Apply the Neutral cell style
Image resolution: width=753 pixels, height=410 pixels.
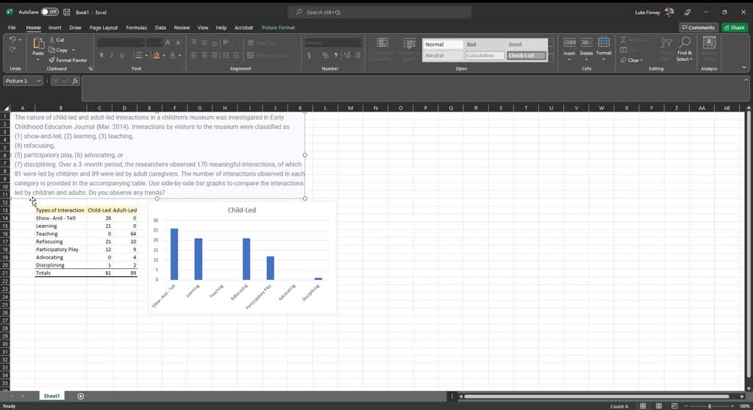pyautogui.click(x=443, y=55)
